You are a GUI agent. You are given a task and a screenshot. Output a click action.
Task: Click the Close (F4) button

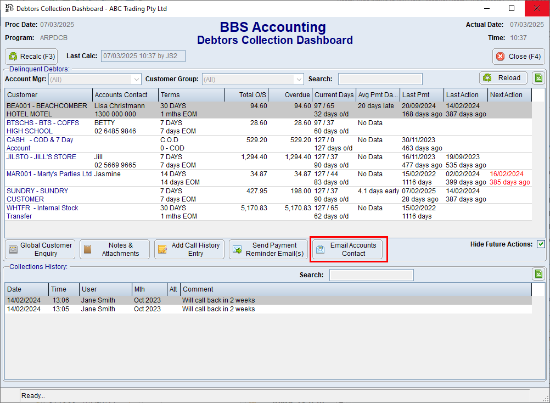518,57
